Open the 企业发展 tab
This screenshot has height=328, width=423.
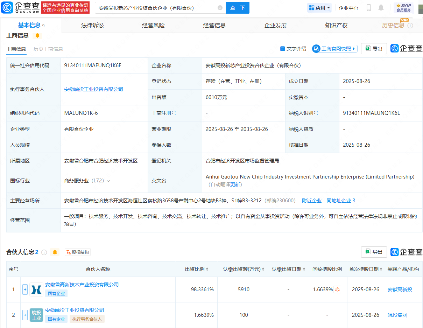(275, 25)
